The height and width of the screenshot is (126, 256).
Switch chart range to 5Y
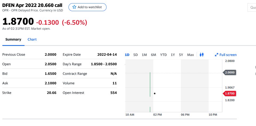(181, 55)
